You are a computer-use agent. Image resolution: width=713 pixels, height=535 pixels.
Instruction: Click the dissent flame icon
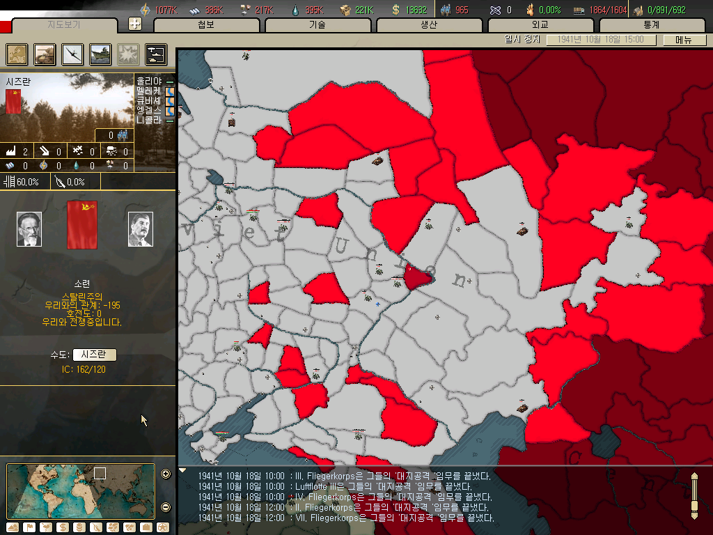530,10
